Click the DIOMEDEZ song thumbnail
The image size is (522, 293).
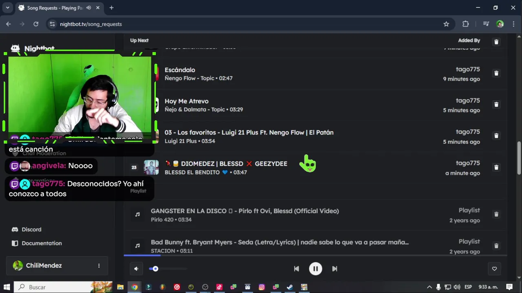click(x=151, y=167)
